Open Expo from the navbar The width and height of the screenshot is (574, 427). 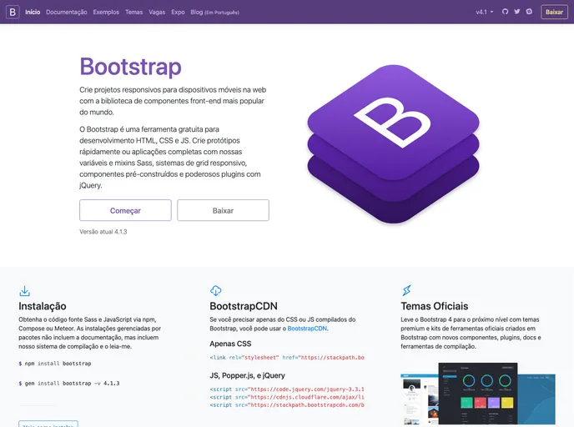coord(178,13)
